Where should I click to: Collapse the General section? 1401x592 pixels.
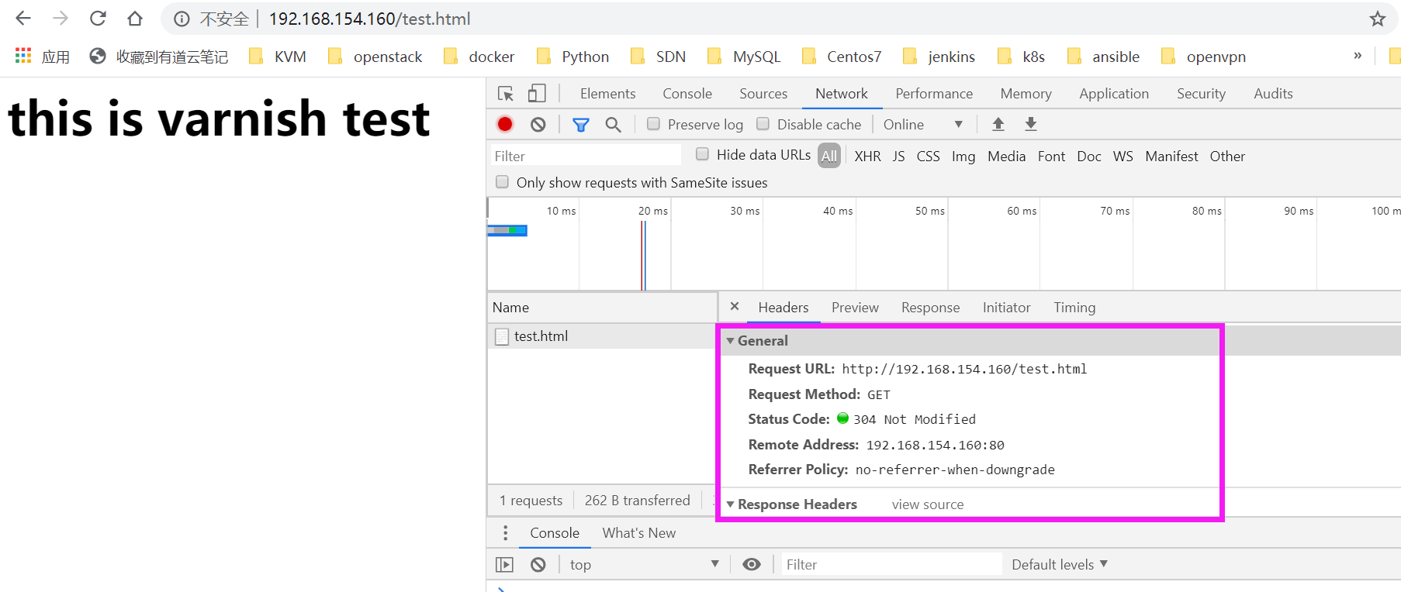click(730, 341)
